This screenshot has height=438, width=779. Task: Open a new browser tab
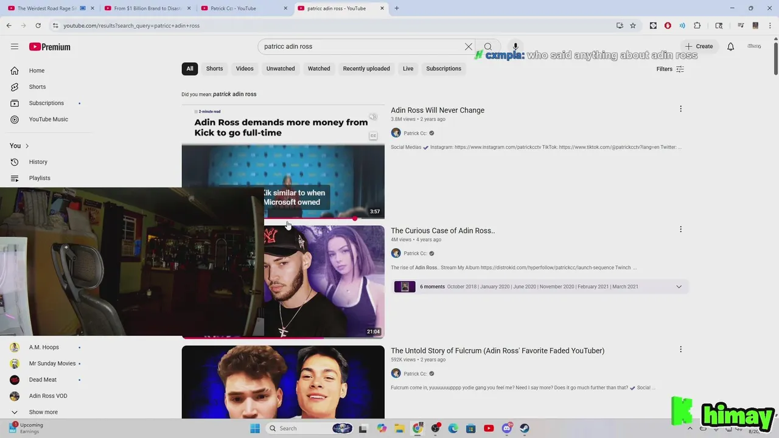397,9
